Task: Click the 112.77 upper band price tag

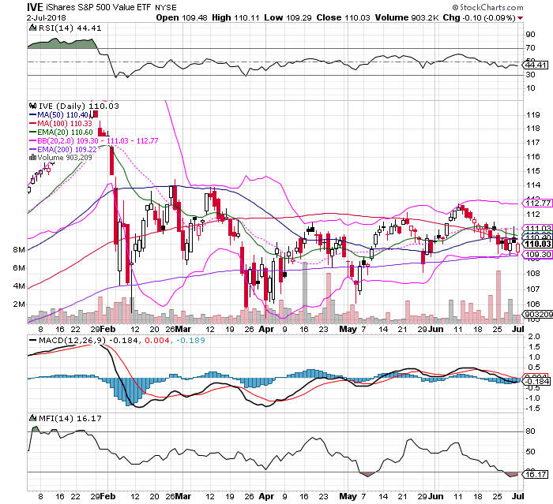Action: pyautogui.click(x=538, y=203)
